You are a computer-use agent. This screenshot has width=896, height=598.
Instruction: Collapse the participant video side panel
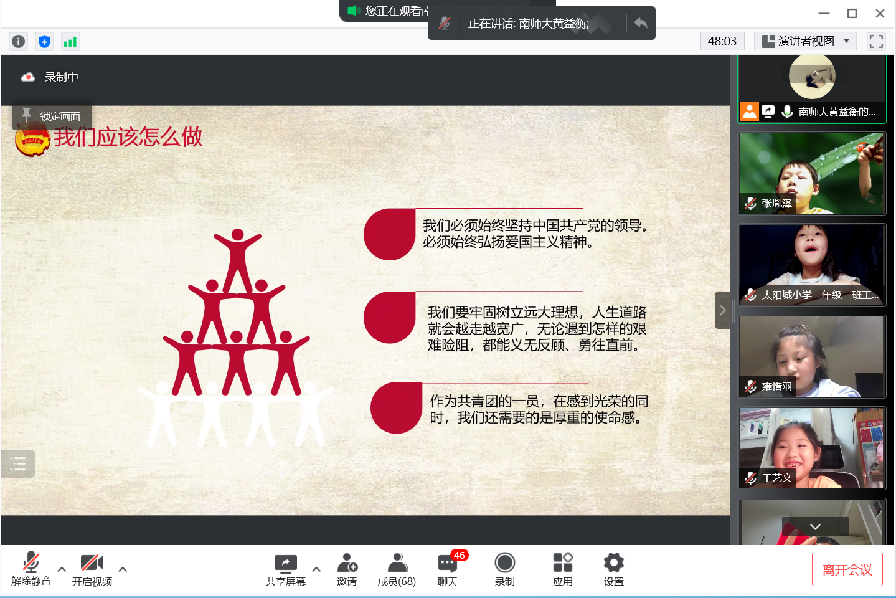pos(722,310)
